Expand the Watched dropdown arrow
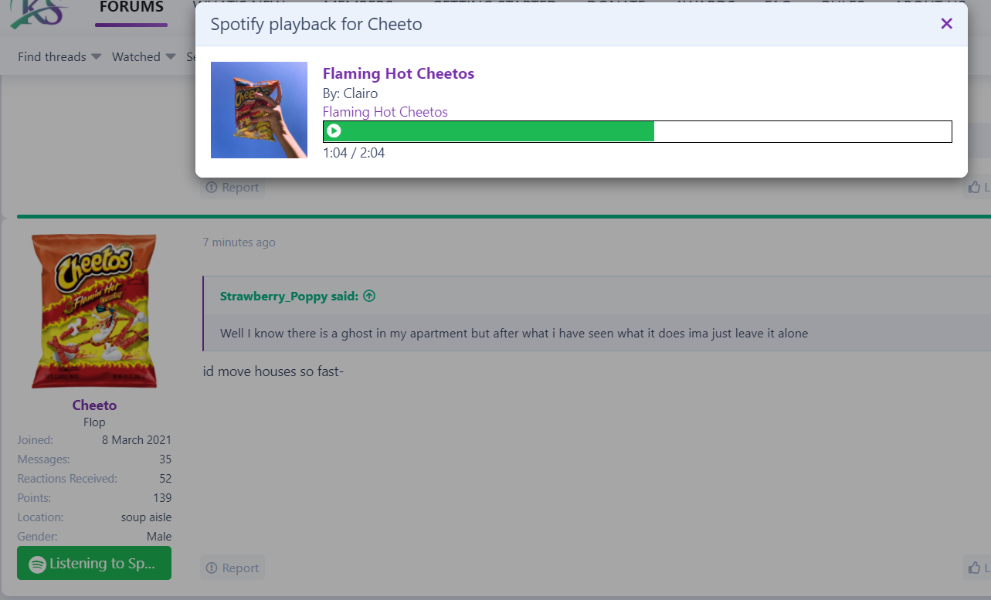Screen dimensions: 991x600 [170, 57]
